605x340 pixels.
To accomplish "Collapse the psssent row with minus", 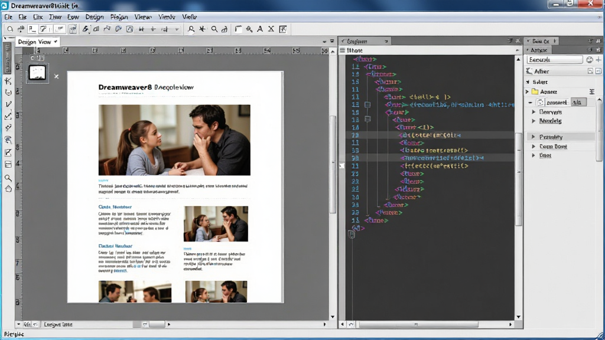I will click(x=531, y=103).
